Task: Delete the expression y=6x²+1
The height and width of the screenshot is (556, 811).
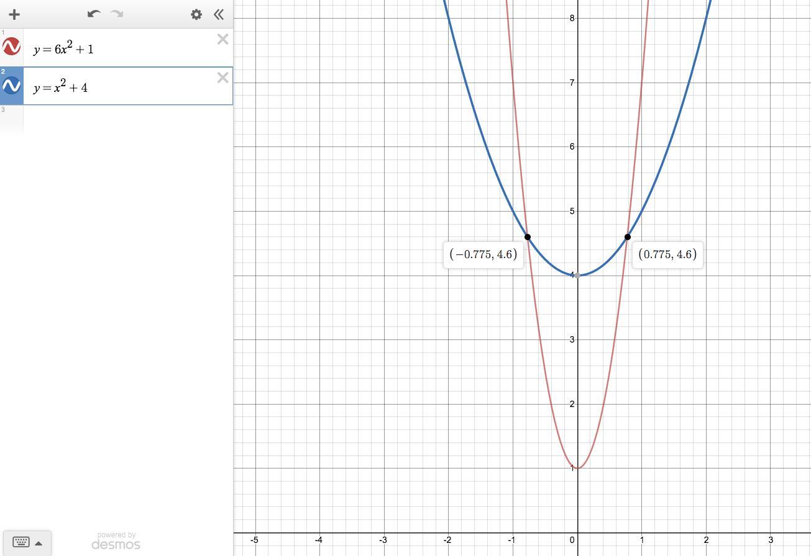Action: click(222, 40)
